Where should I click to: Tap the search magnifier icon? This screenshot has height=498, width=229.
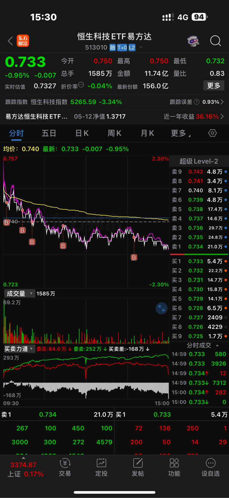pos(215,41)
